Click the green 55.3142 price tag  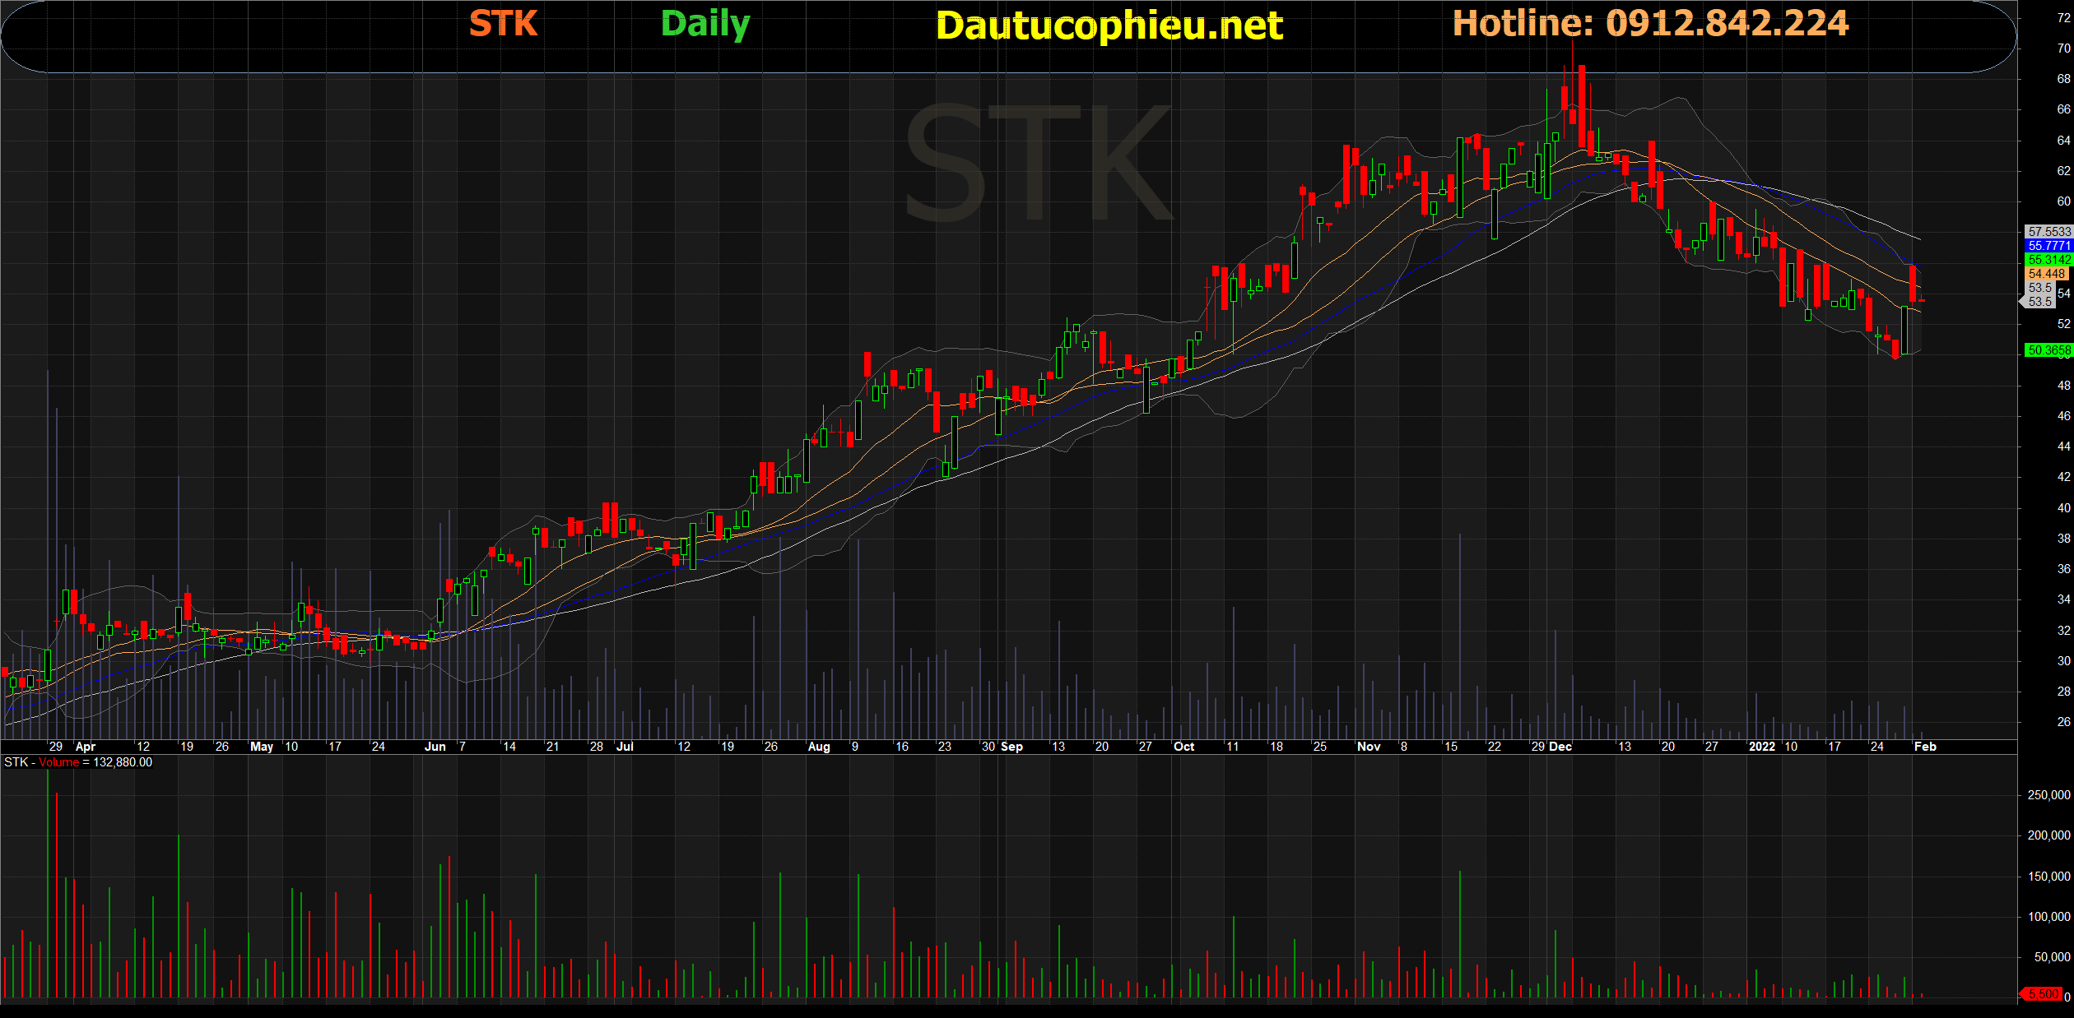tap(2048, 260)
